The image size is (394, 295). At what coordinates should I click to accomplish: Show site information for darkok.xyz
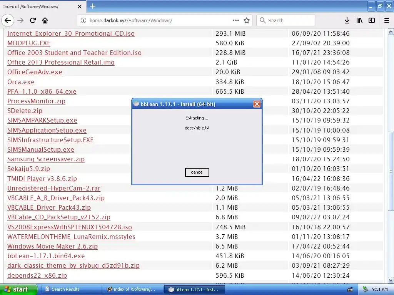point(83,20)
